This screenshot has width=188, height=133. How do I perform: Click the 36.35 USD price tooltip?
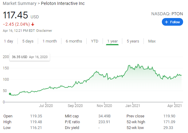click(x=29, y=57)
